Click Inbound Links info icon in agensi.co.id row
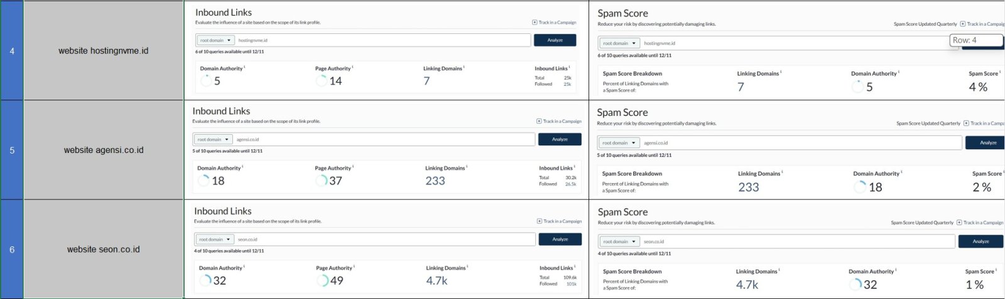Image resolution: width=1005 pixels, height=299 pixels. [x=574, y=167]
